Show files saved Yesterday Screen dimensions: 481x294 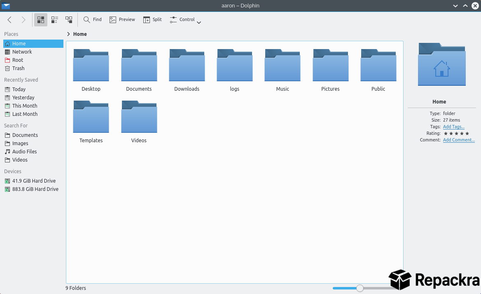(33, 98)
